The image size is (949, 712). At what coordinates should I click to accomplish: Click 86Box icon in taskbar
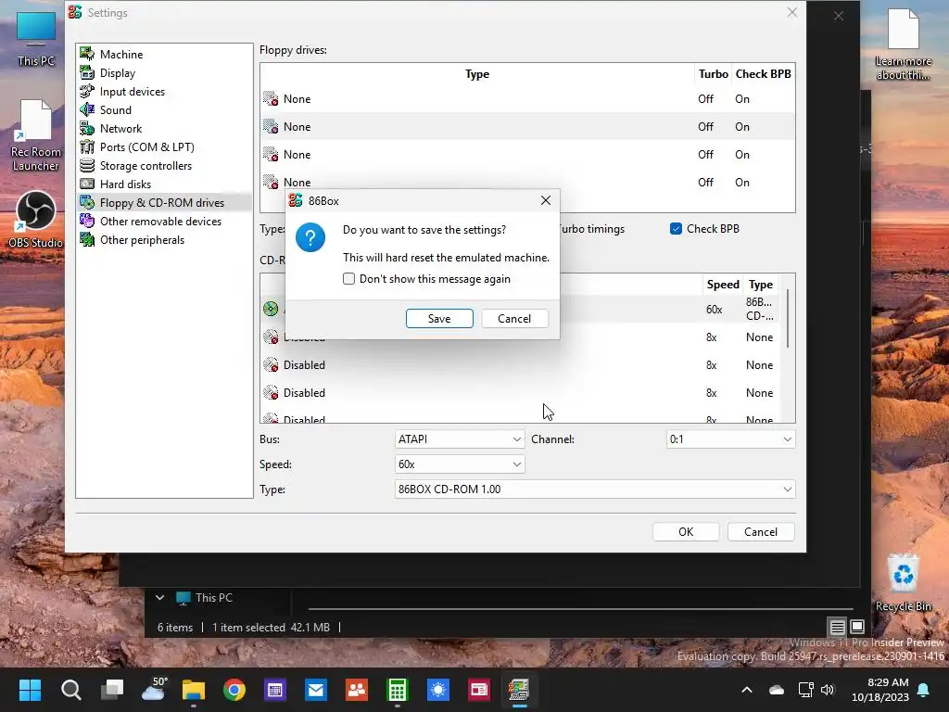[519, 690]
